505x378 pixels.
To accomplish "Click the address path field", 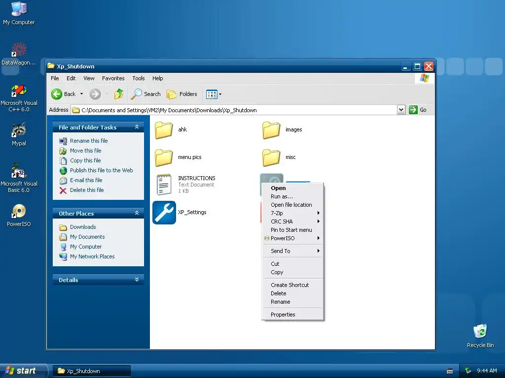I will pos(234,110).
